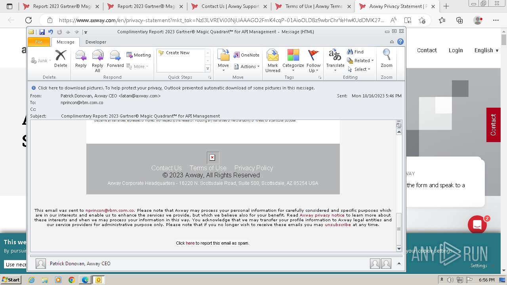
Task: Click the volume icon in system tray
Action: (450, 280)
